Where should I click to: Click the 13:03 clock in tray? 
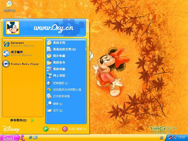point(182,137)
